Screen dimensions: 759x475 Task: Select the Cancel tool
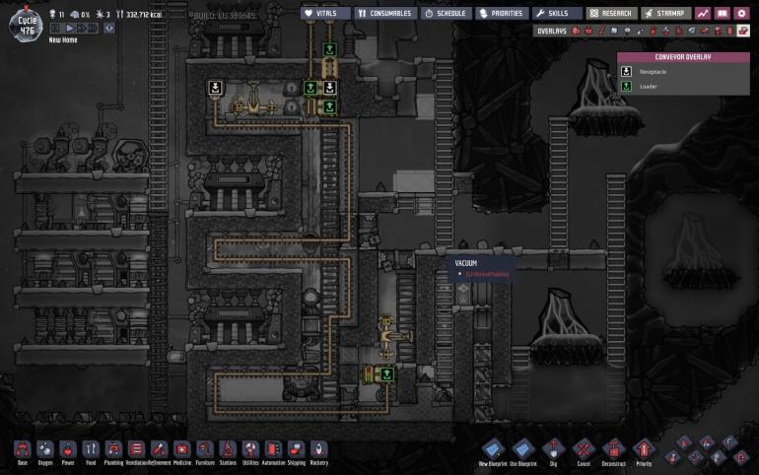tap(583, 449)
